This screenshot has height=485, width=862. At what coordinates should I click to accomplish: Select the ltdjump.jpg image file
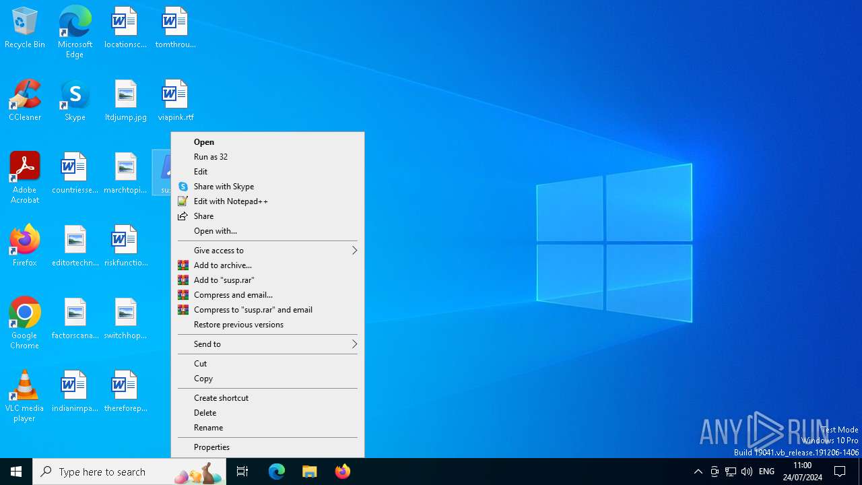125,101
